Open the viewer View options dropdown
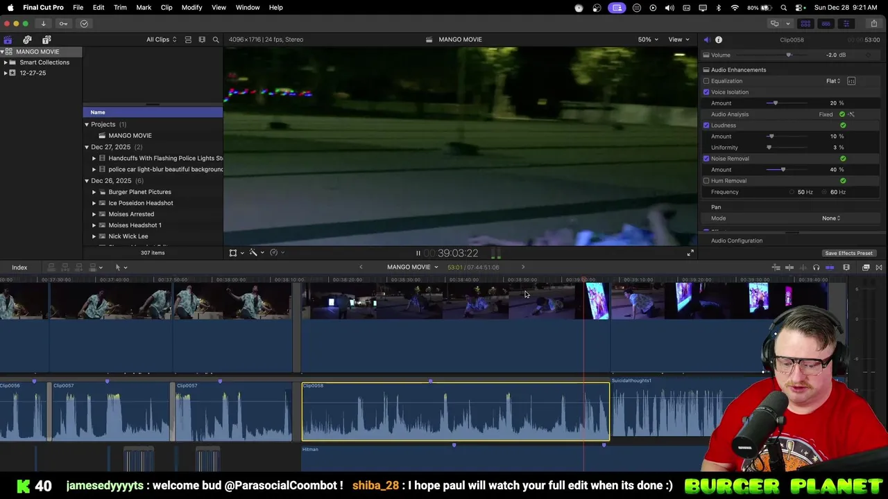This screenshot has height=499, width=888. tap(678, 40)
